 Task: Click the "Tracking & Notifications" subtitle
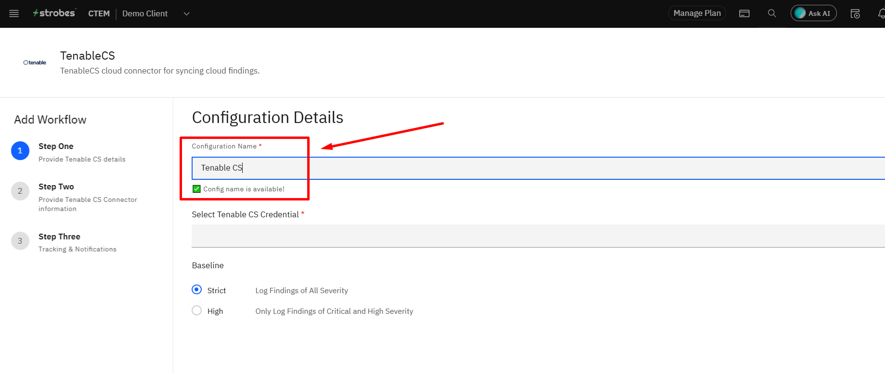click(78, 249)
